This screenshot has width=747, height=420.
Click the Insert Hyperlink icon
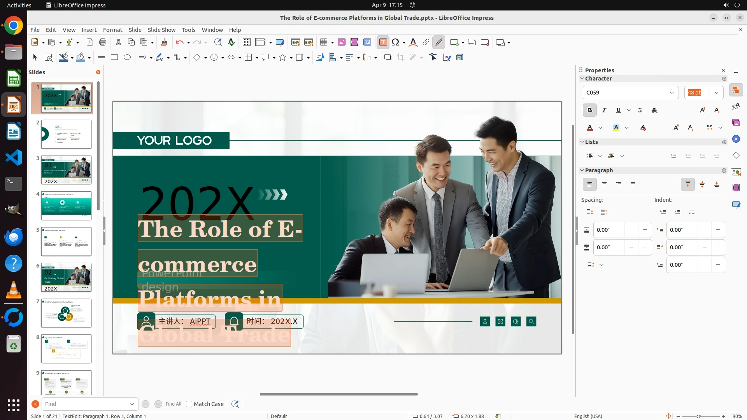coord(426,42)
